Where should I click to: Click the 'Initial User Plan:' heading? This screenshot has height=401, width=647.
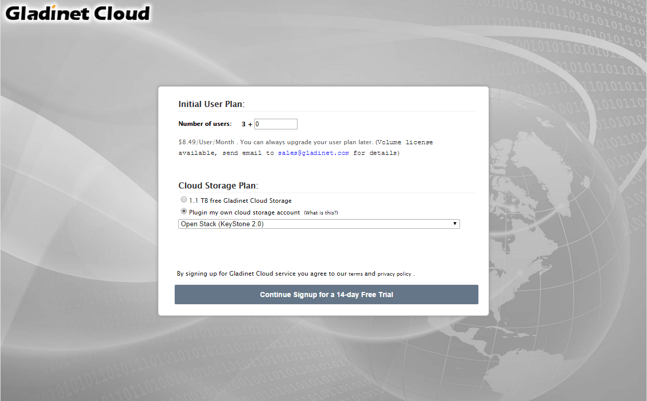[211, 104]
